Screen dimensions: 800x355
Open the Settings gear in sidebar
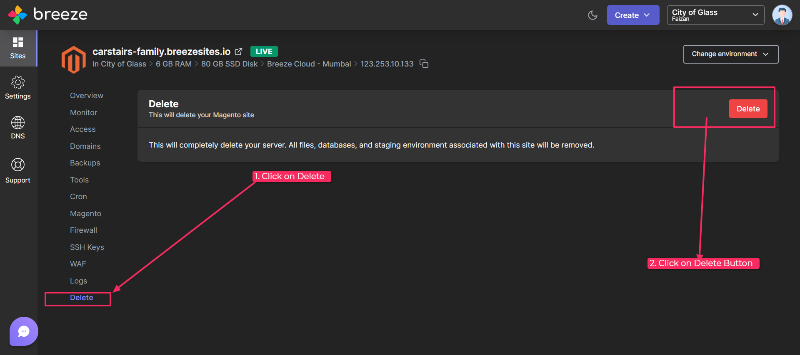[18, 88]
